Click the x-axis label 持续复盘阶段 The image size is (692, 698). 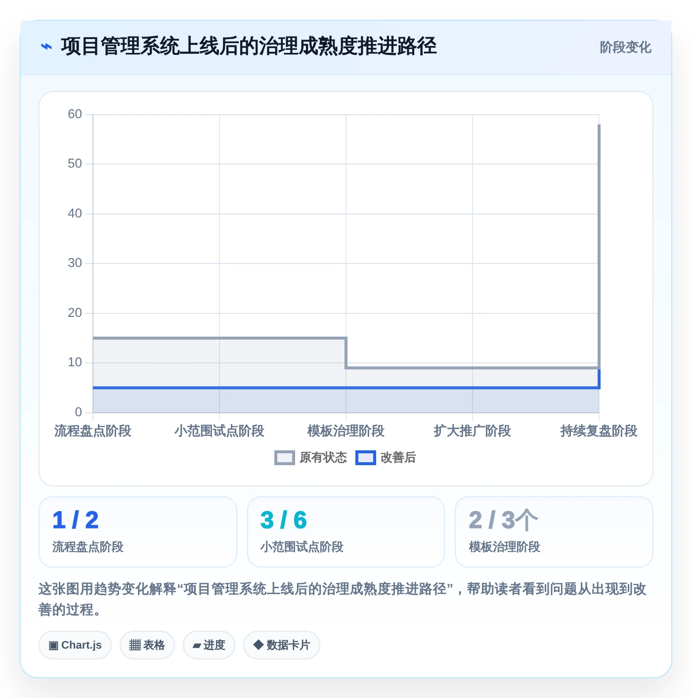(599, 431)
